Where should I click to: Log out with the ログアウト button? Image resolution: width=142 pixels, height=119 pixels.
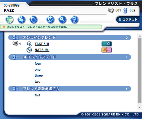[x=128, y=20]
